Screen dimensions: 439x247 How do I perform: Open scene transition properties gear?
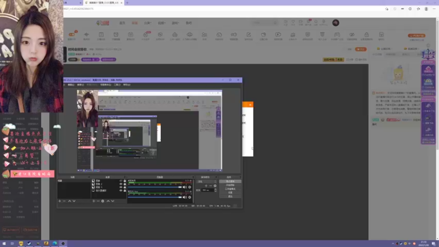215,186
